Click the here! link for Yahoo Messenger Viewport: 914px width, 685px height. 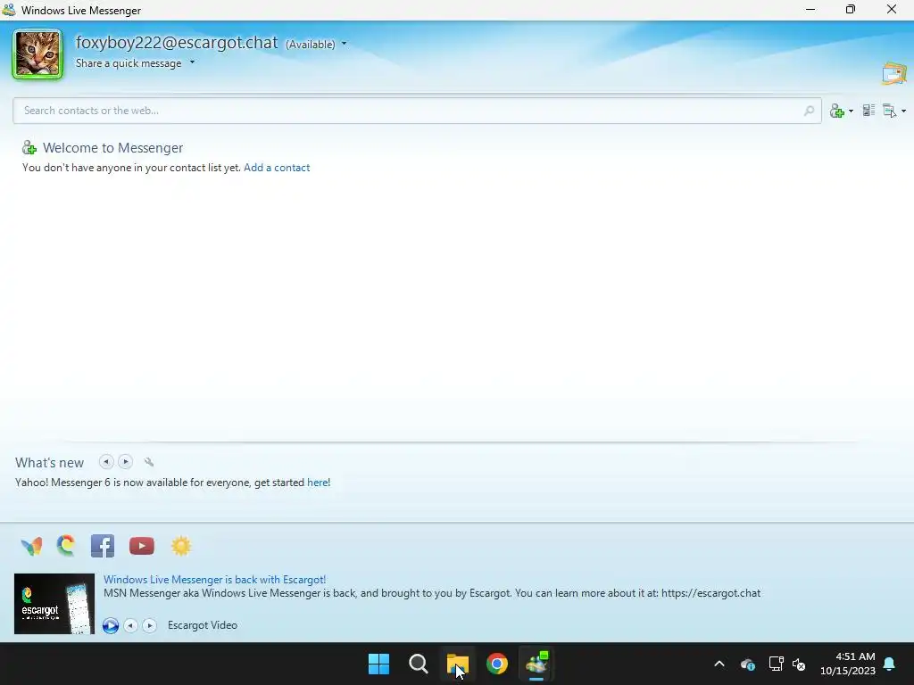coord(319,483)
